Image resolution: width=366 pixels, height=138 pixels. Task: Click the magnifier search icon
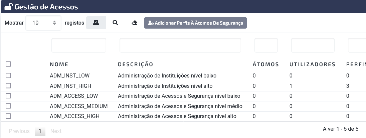[115, 23]
